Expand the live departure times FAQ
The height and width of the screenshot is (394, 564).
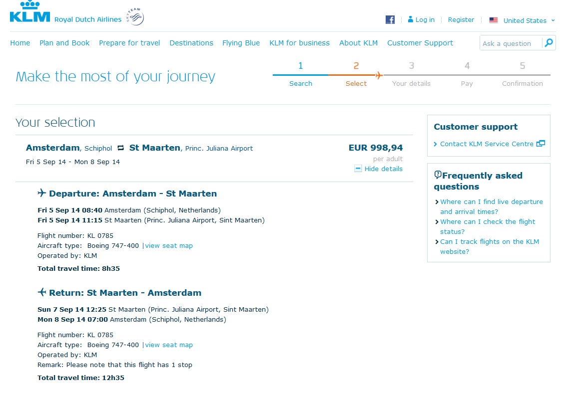coord(491,206)
